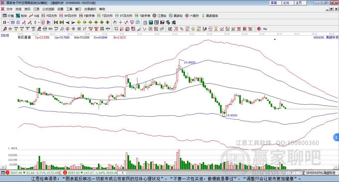Viewport: 339px width, 182px height.
Task: Select the Gann fan lines tool
Action: coord(121,29)
